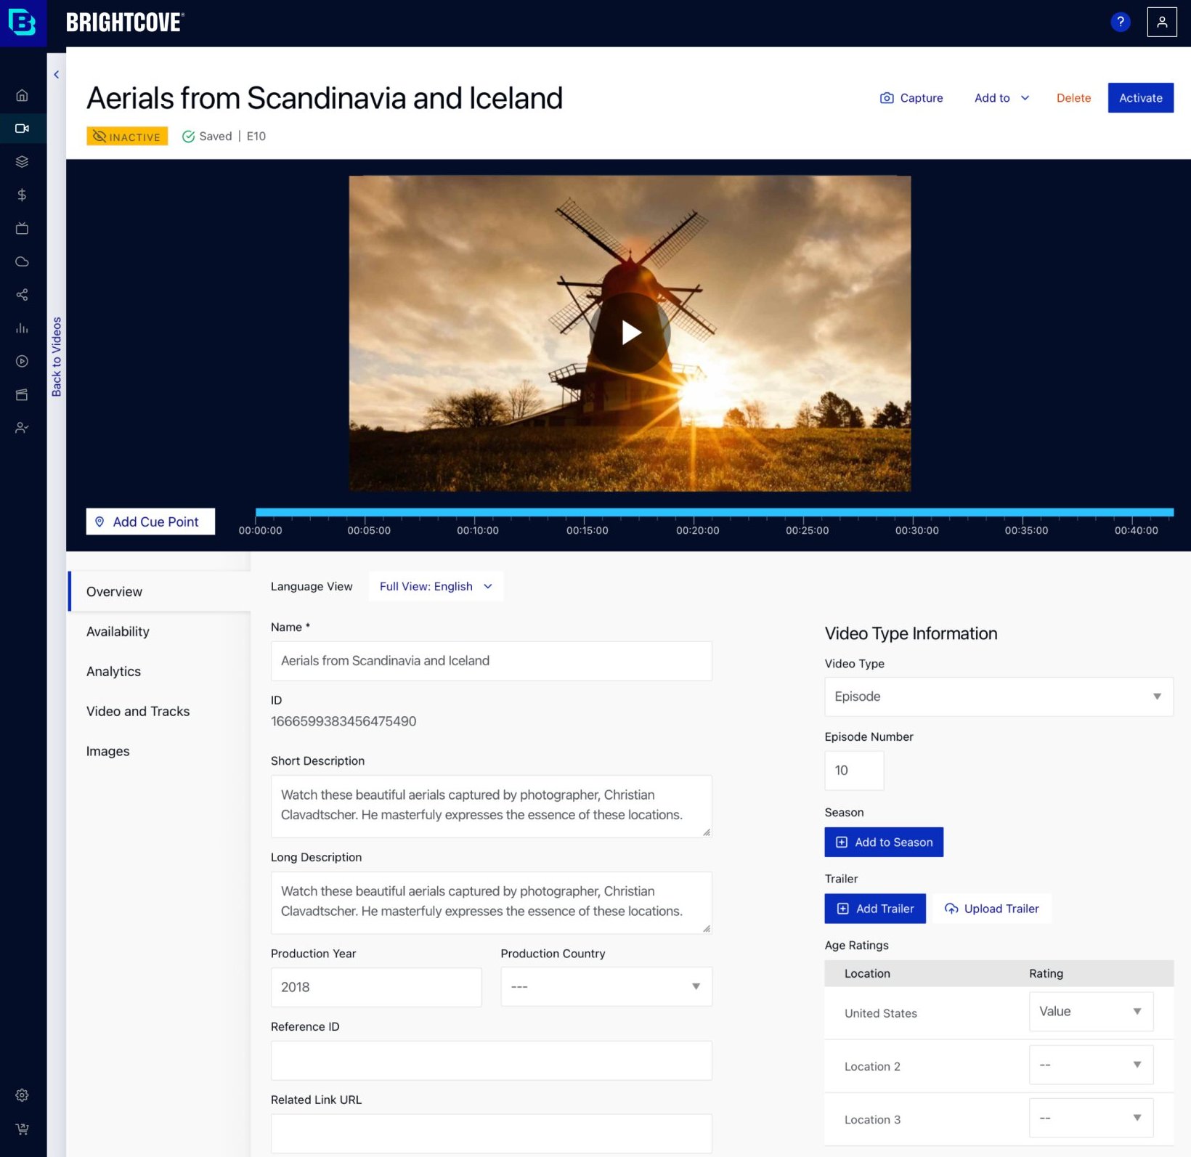Click the video ID 1666599383456475490

[344, 721]
